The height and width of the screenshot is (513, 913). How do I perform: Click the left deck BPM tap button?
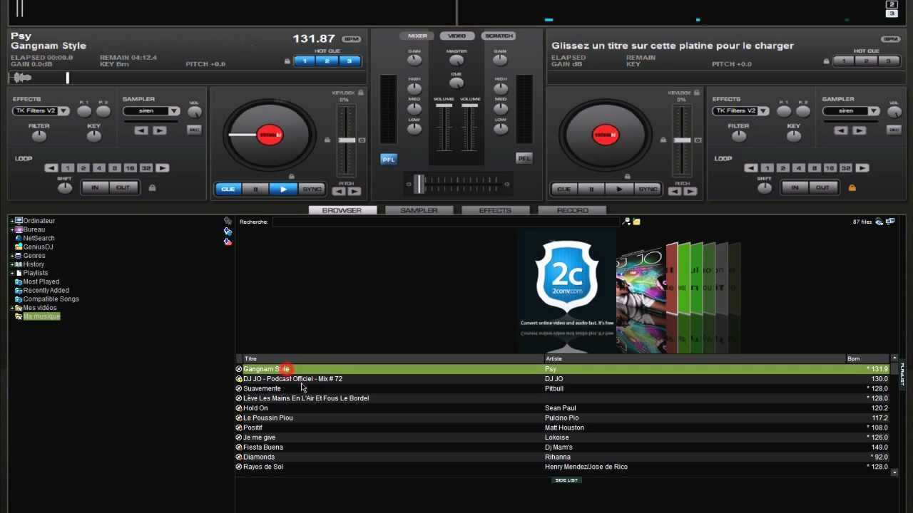[x=351, y=39]
